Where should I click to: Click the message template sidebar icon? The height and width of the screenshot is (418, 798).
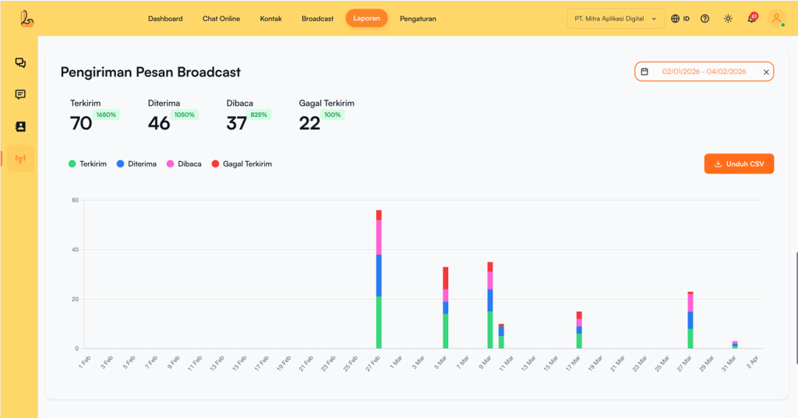(20, 95)
